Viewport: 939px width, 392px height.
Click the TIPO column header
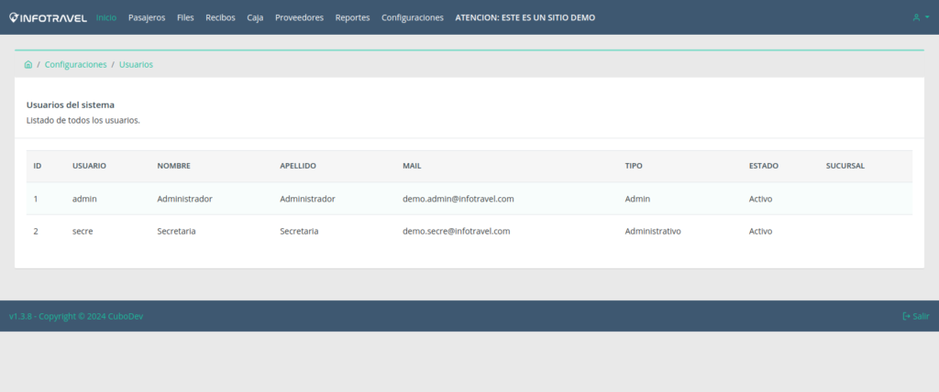[634, 166]
